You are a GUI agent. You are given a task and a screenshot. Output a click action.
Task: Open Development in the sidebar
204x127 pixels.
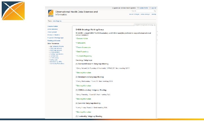(x=52, y=32)
